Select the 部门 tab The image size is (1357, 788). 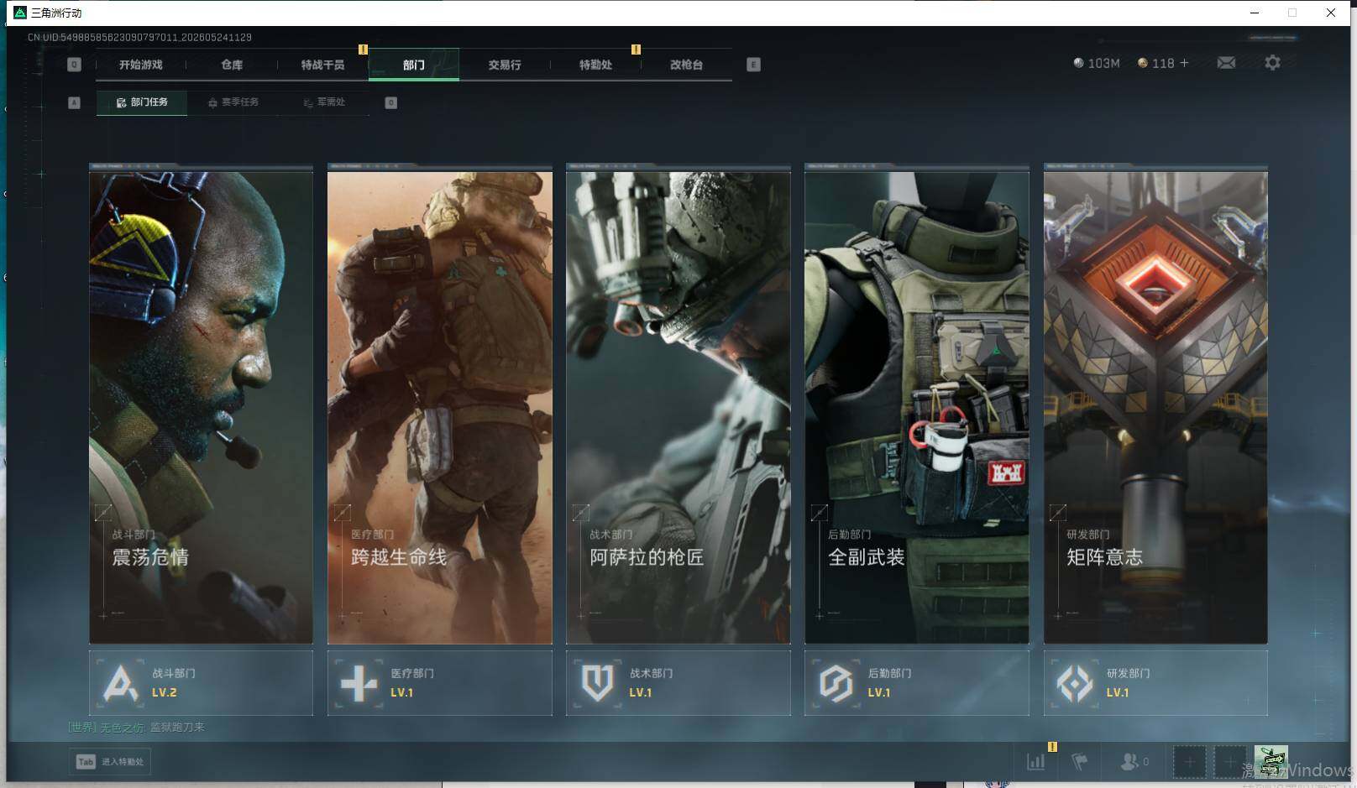[414, 65]
